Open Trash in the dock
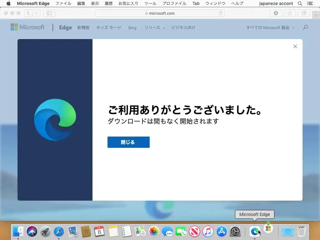The width and height of the screenshot is (320, 240). point(301,231)
